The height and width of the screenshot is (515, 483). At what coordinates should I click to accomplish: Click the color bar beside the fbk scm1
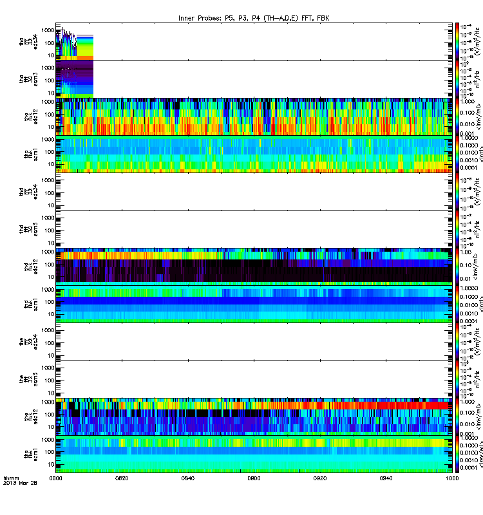tap(457, 454)
